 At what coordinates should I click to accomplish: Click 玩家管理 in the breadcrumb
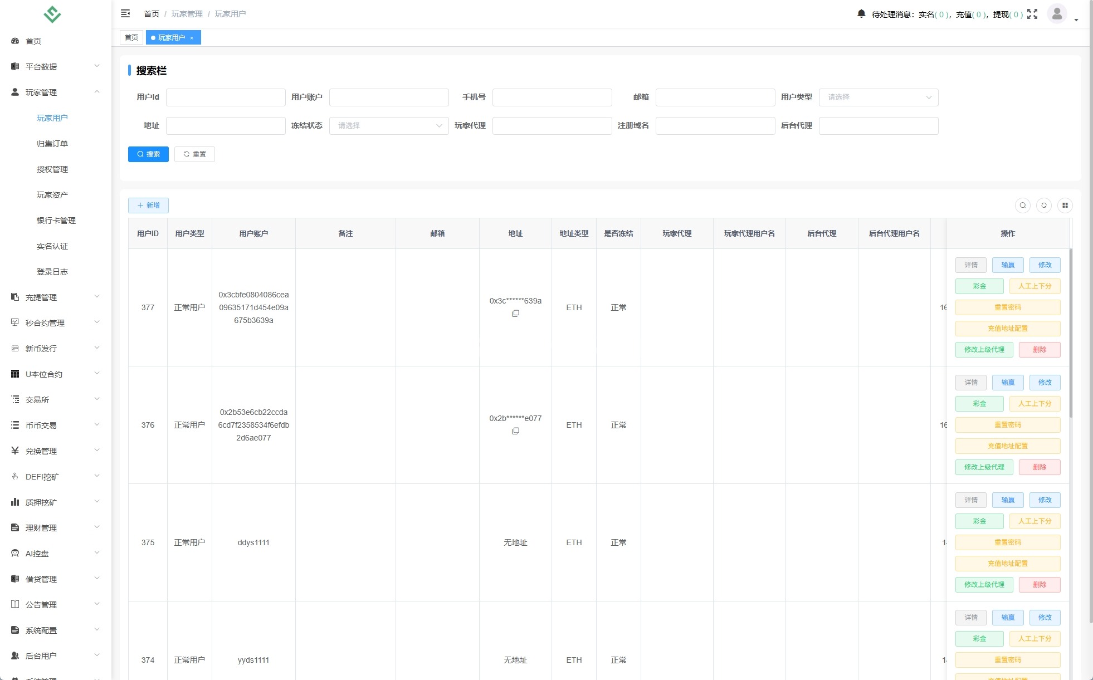click(x=186, y=13)
